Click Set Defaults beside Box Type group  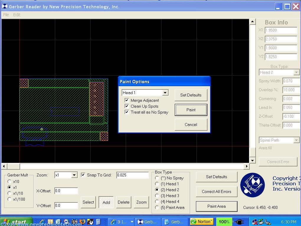coord(217,177)
